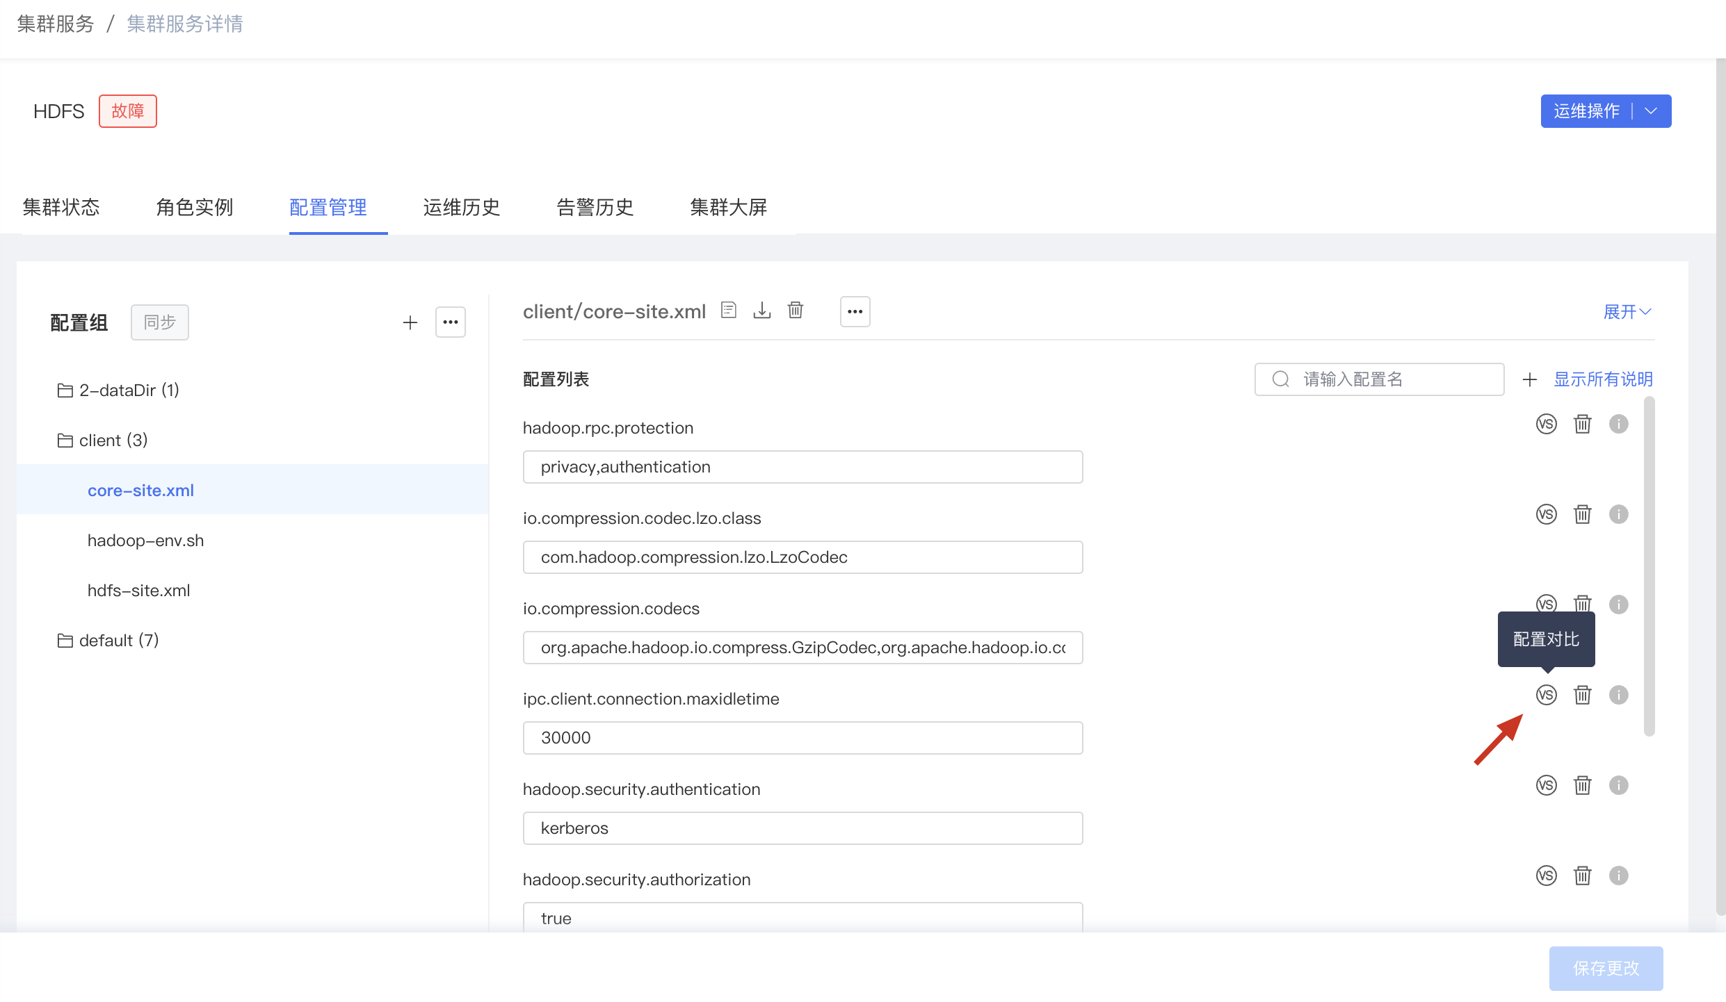
Task: Expand the config list with 展开
Action: tap(1626, 311)
